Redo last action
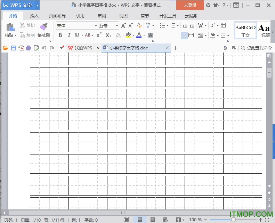 pyautogui.click(x=52, y=48)
